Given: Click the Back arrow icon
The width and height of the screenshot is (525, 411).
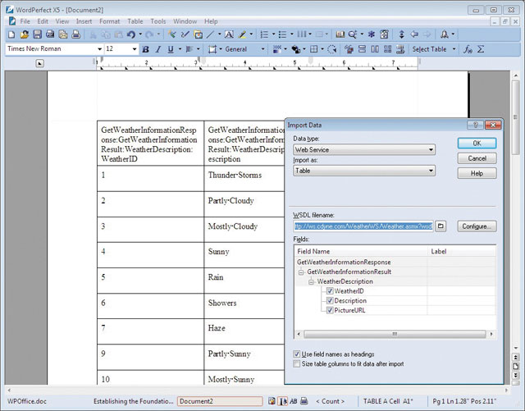Looking at the screenshot, I should coord(414,34).
